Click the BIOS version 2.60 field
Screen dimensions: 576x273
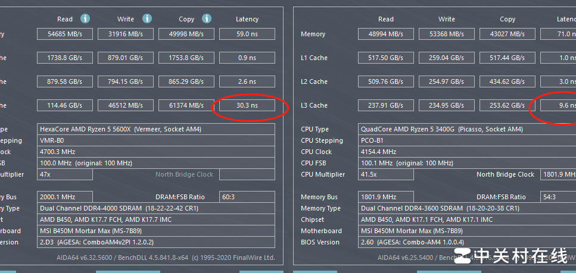pos(467,242)
